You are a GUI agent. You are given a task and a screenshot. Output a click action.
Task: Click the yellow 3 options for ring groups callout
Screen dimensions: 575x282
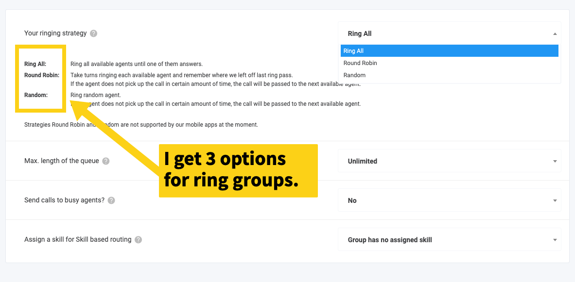click(238, 171)
